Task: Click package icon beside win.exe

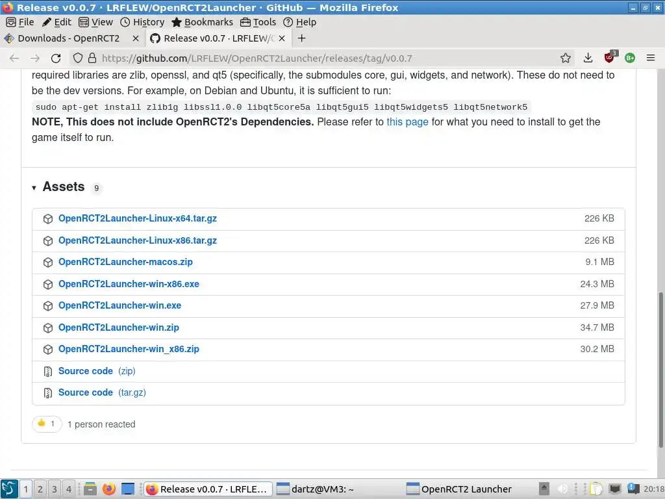Action: [x=48, y=306]
